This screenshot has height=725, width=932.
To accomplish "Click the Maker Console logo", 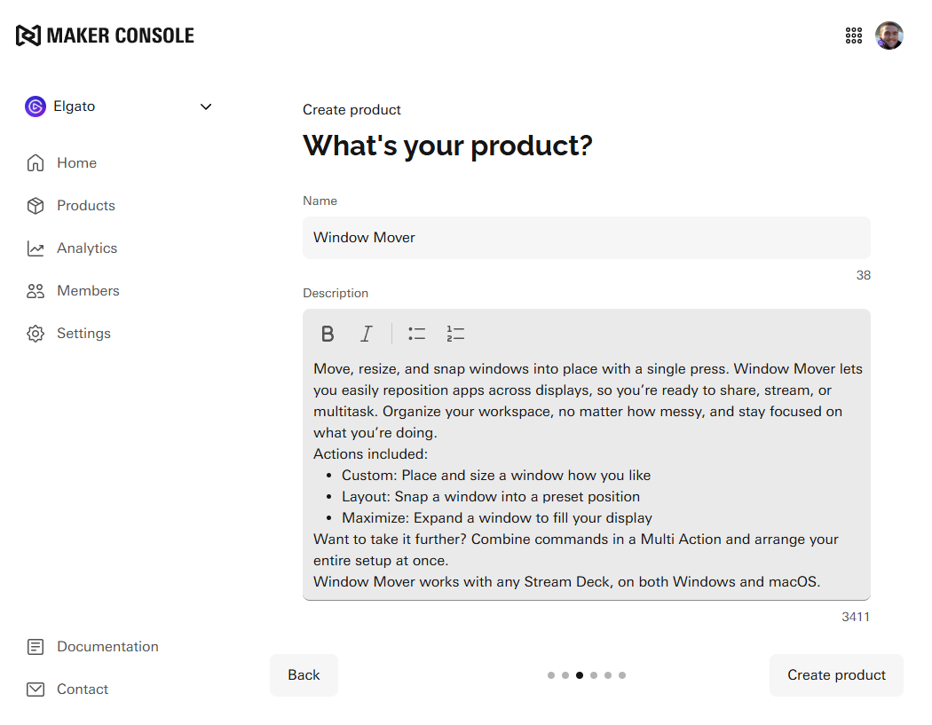I will click(x=105, y=35).
